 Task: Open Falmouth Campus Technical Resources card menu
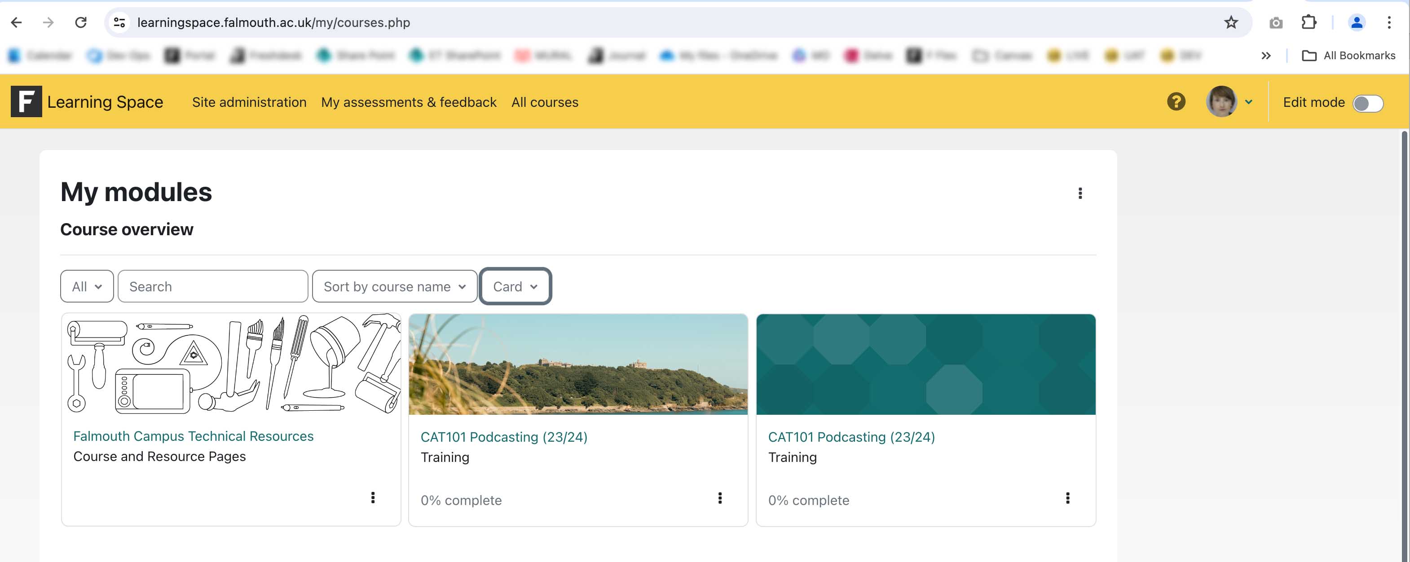click(x=373, y=497)
